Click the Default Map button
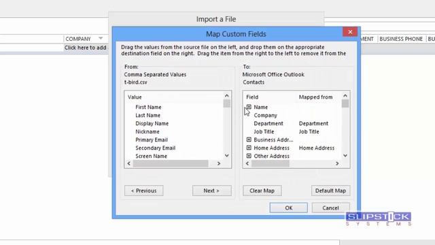Screen dimensions: 435x245 point(330,191)
